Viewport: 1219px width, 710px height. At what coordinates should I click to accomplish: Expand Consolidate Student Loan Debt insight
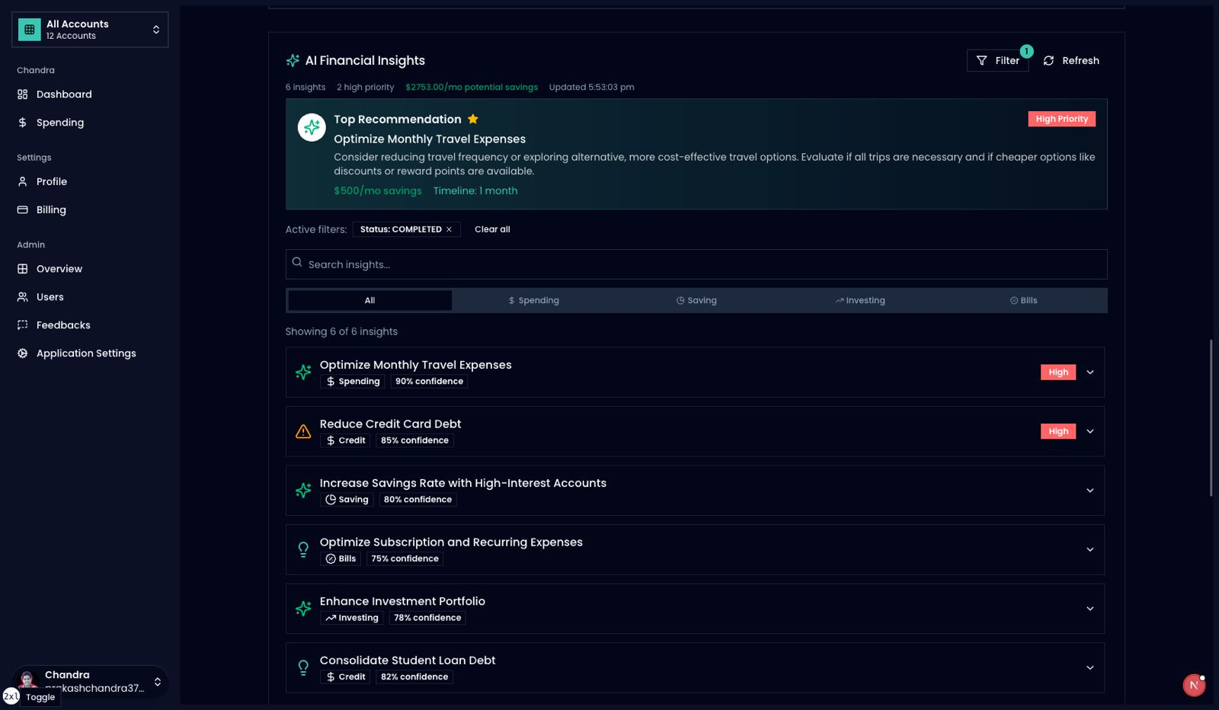tap(1089, 668)
